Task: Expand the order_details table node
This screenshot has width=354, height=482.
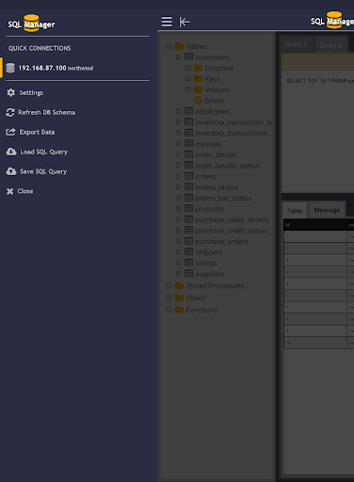Action: (x=178, y=154)
